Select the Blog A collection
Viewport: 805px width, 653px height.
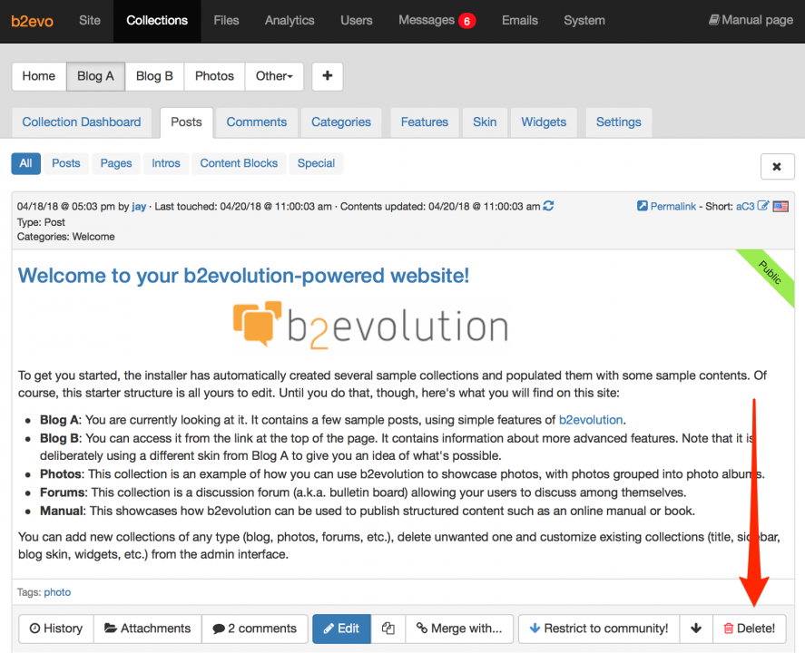(x=95, y=76)
